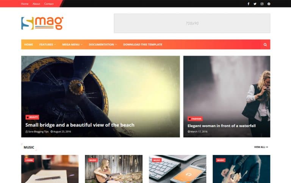Open the Pinterest social icon
Screen dimensions: 291x183
(269, 4)
